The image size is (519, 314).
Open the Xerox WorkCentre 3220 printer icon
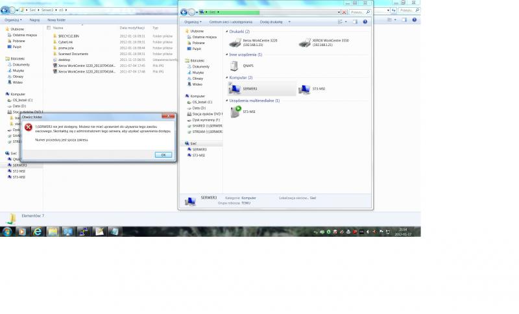tap(235, 43)
